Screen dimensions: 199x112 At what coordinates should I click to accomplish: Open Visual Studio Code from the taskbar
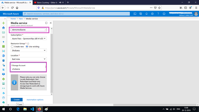pyautogui.click(x=32, y=109)
